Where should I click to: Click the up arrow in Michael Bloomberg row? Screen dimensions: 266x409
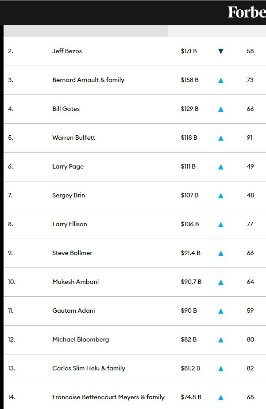[221, 340]
